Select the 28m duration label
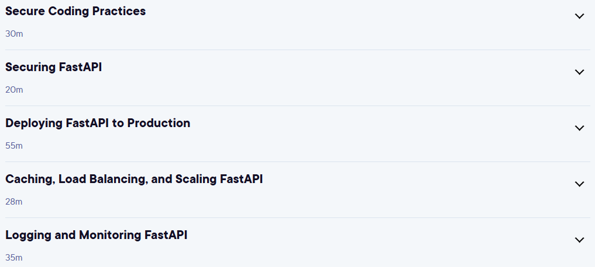The width and height of the screenshot is (595, 267). point(14,202)
